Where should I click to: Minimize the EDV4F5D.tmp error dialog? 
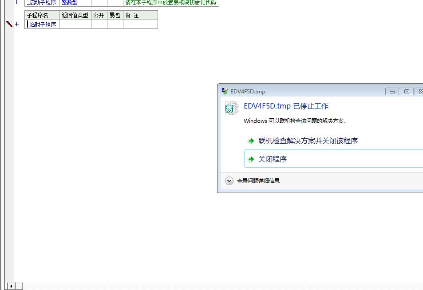pyautogui.click(x=392, y=92)
